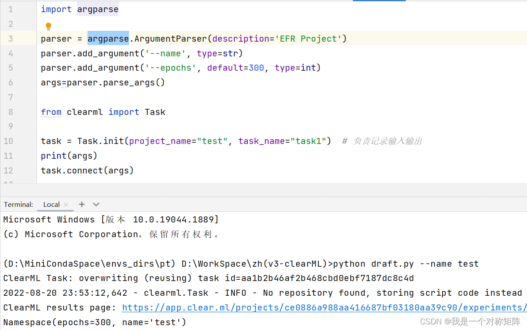The image size is (527, 330).
Task: Click 'Task.init' on line 10
Action: 100,141
